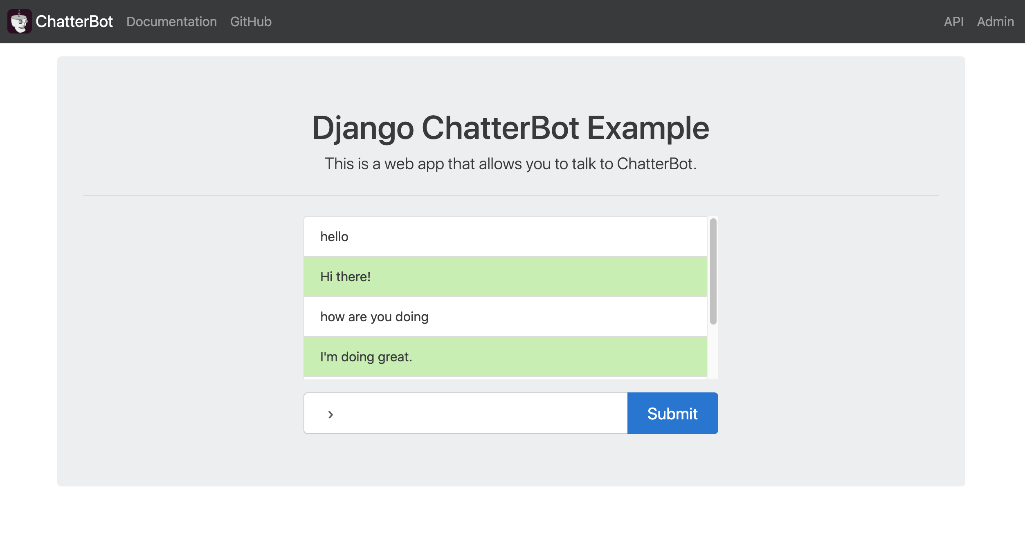Click the subtitle about talking to ChatterBot
The image size is (1025, 551).
(510, 164)
